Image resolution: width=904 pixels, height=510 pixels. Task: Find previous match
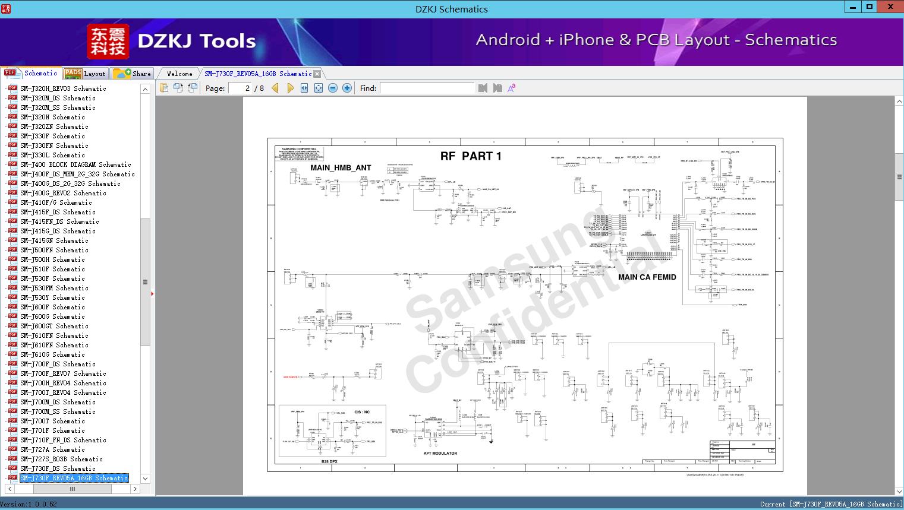tap(483, 88)
